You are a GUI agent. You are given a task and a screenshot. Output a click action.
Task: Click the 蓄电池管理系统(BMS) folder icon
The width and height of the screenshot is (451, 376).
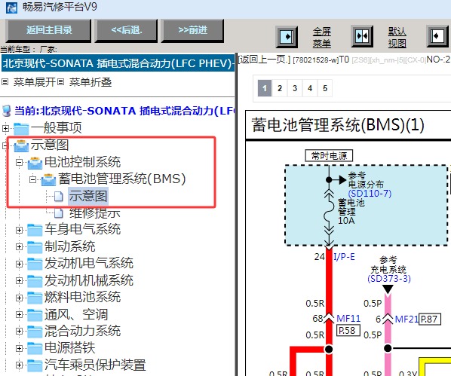pos(48,179)
